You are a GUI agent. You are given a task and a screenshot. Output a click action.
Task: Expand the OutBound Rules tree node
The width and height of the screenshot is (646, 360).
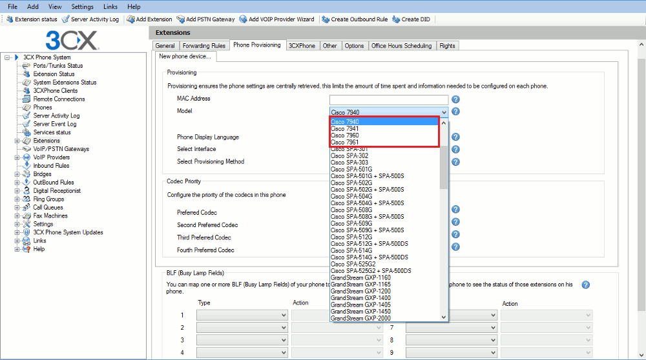tap(17, 183)
